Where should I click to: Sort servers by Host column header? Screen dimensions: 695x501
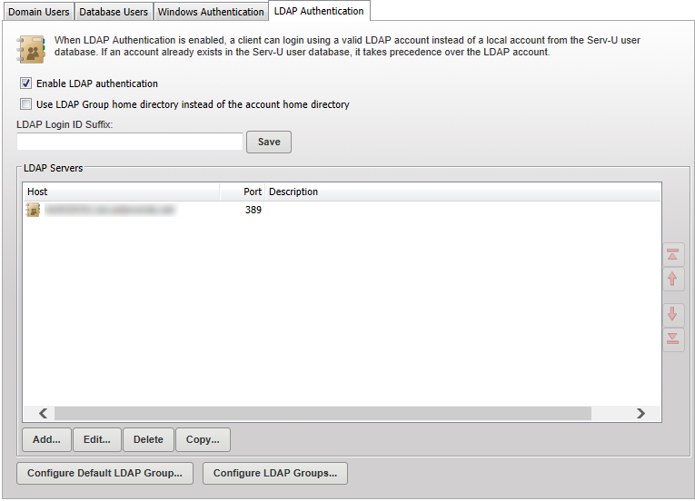121,192
